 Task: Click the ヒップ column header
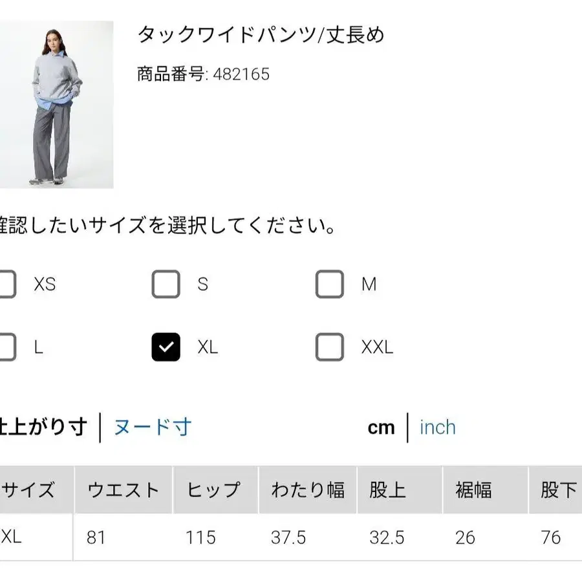215,490
